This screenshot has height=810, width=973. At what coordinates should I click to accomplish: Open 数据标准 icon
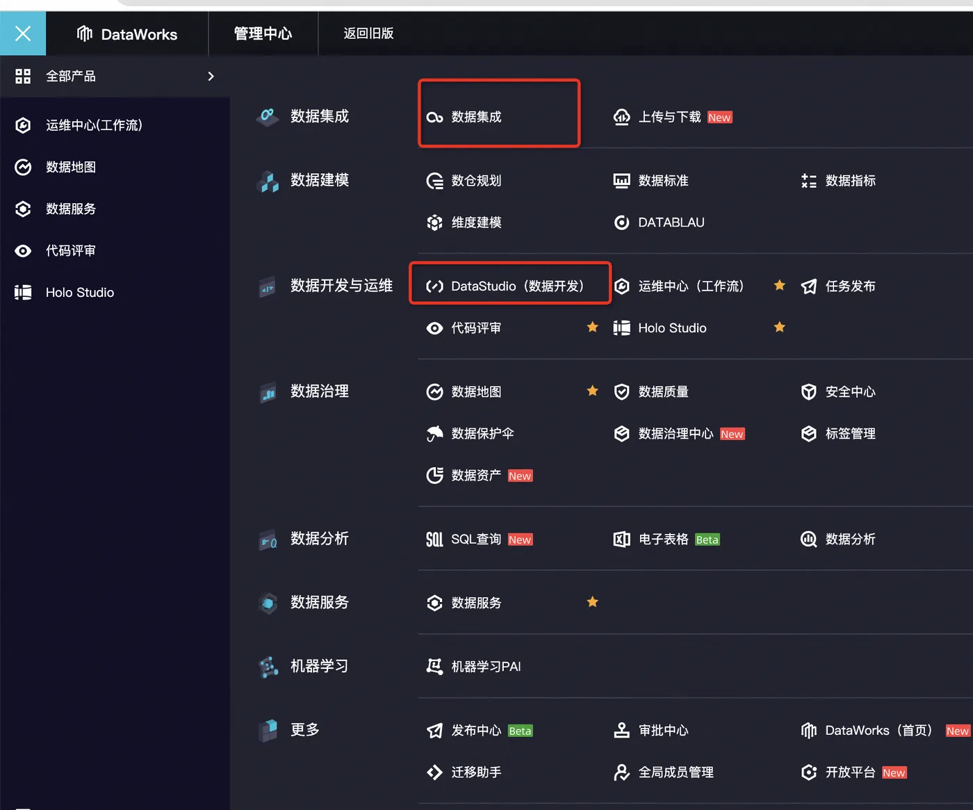pos(621,181)
